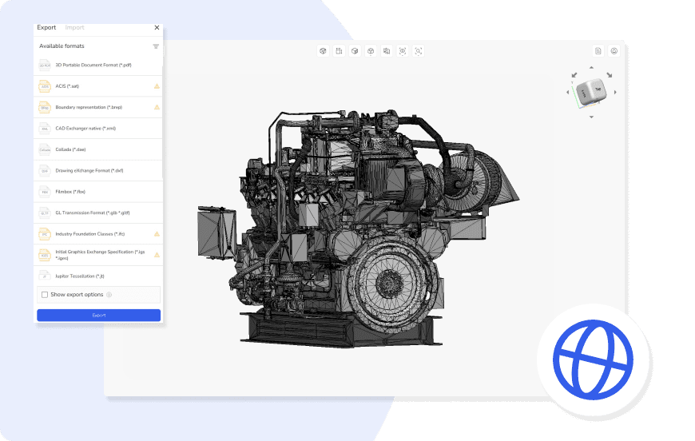Choose CAD Exchanger native (*.xml)
The height and width of the screenshot is (441, 695).
pyautogui.click(x=98, y=129)
